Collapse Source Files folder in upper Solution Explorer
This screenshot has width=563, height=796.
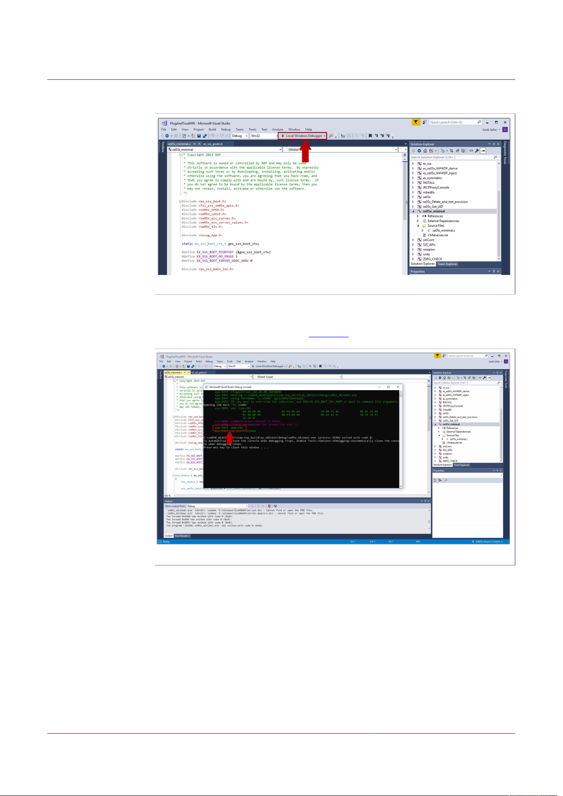(x=418, y=226)
